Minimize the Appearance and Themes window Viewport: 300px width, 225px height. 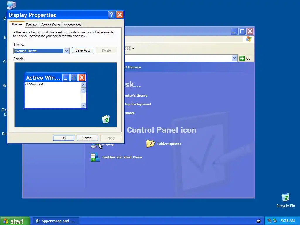[234, 31]
